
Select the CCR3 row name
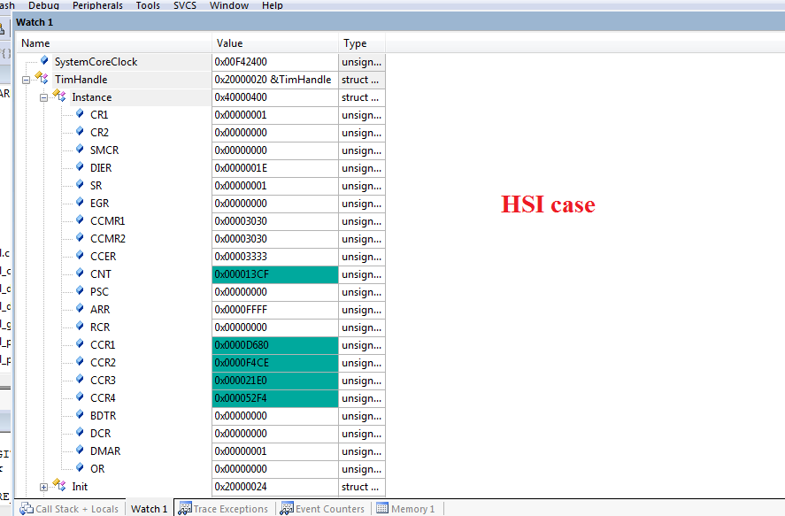(x=103, y=381)
